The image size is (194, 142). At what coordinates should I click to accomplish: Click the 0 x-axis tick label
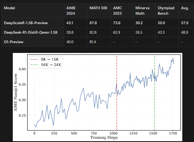(35, 133)
